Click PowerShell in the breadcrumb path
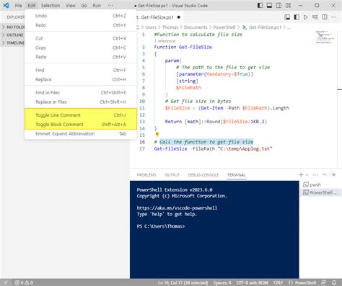The image size is (342, 286). pos(224,27)
